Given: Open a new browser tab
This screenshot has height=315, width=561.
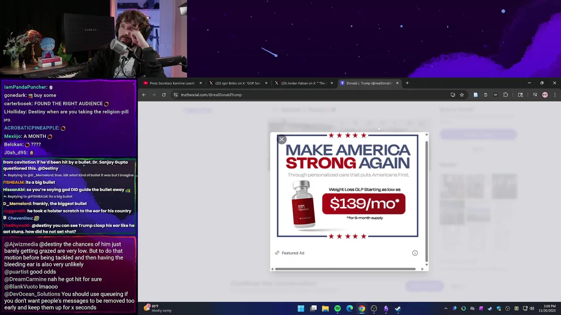Looking at the screenshot, I should coord(407,83).
